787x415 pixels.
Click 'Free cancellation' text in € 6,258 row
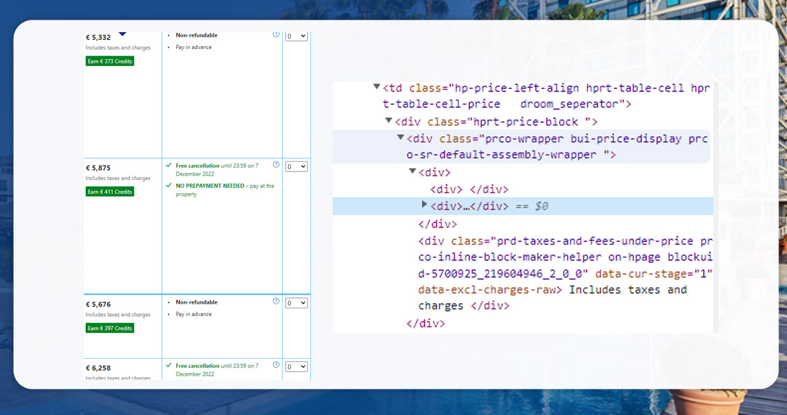pyautogui.click(x=198, y=366)
